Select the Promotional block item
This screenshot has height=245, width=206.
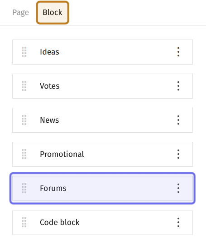(x=102, y=154)
